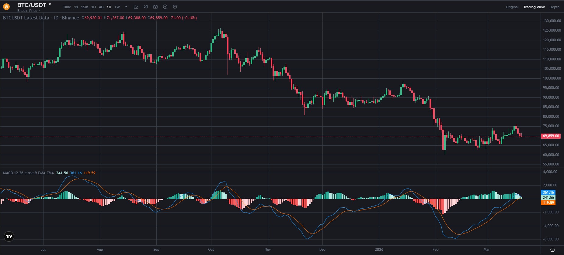Open the candlestick chart type icon
The width and height of the screenshot is (564, 255).
point(146,7)
